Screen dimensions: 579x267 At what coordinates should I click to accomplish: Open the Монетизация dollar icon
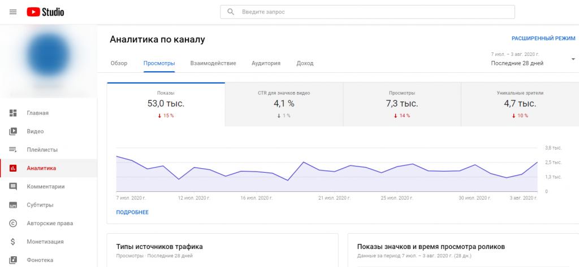pos(13,242)
